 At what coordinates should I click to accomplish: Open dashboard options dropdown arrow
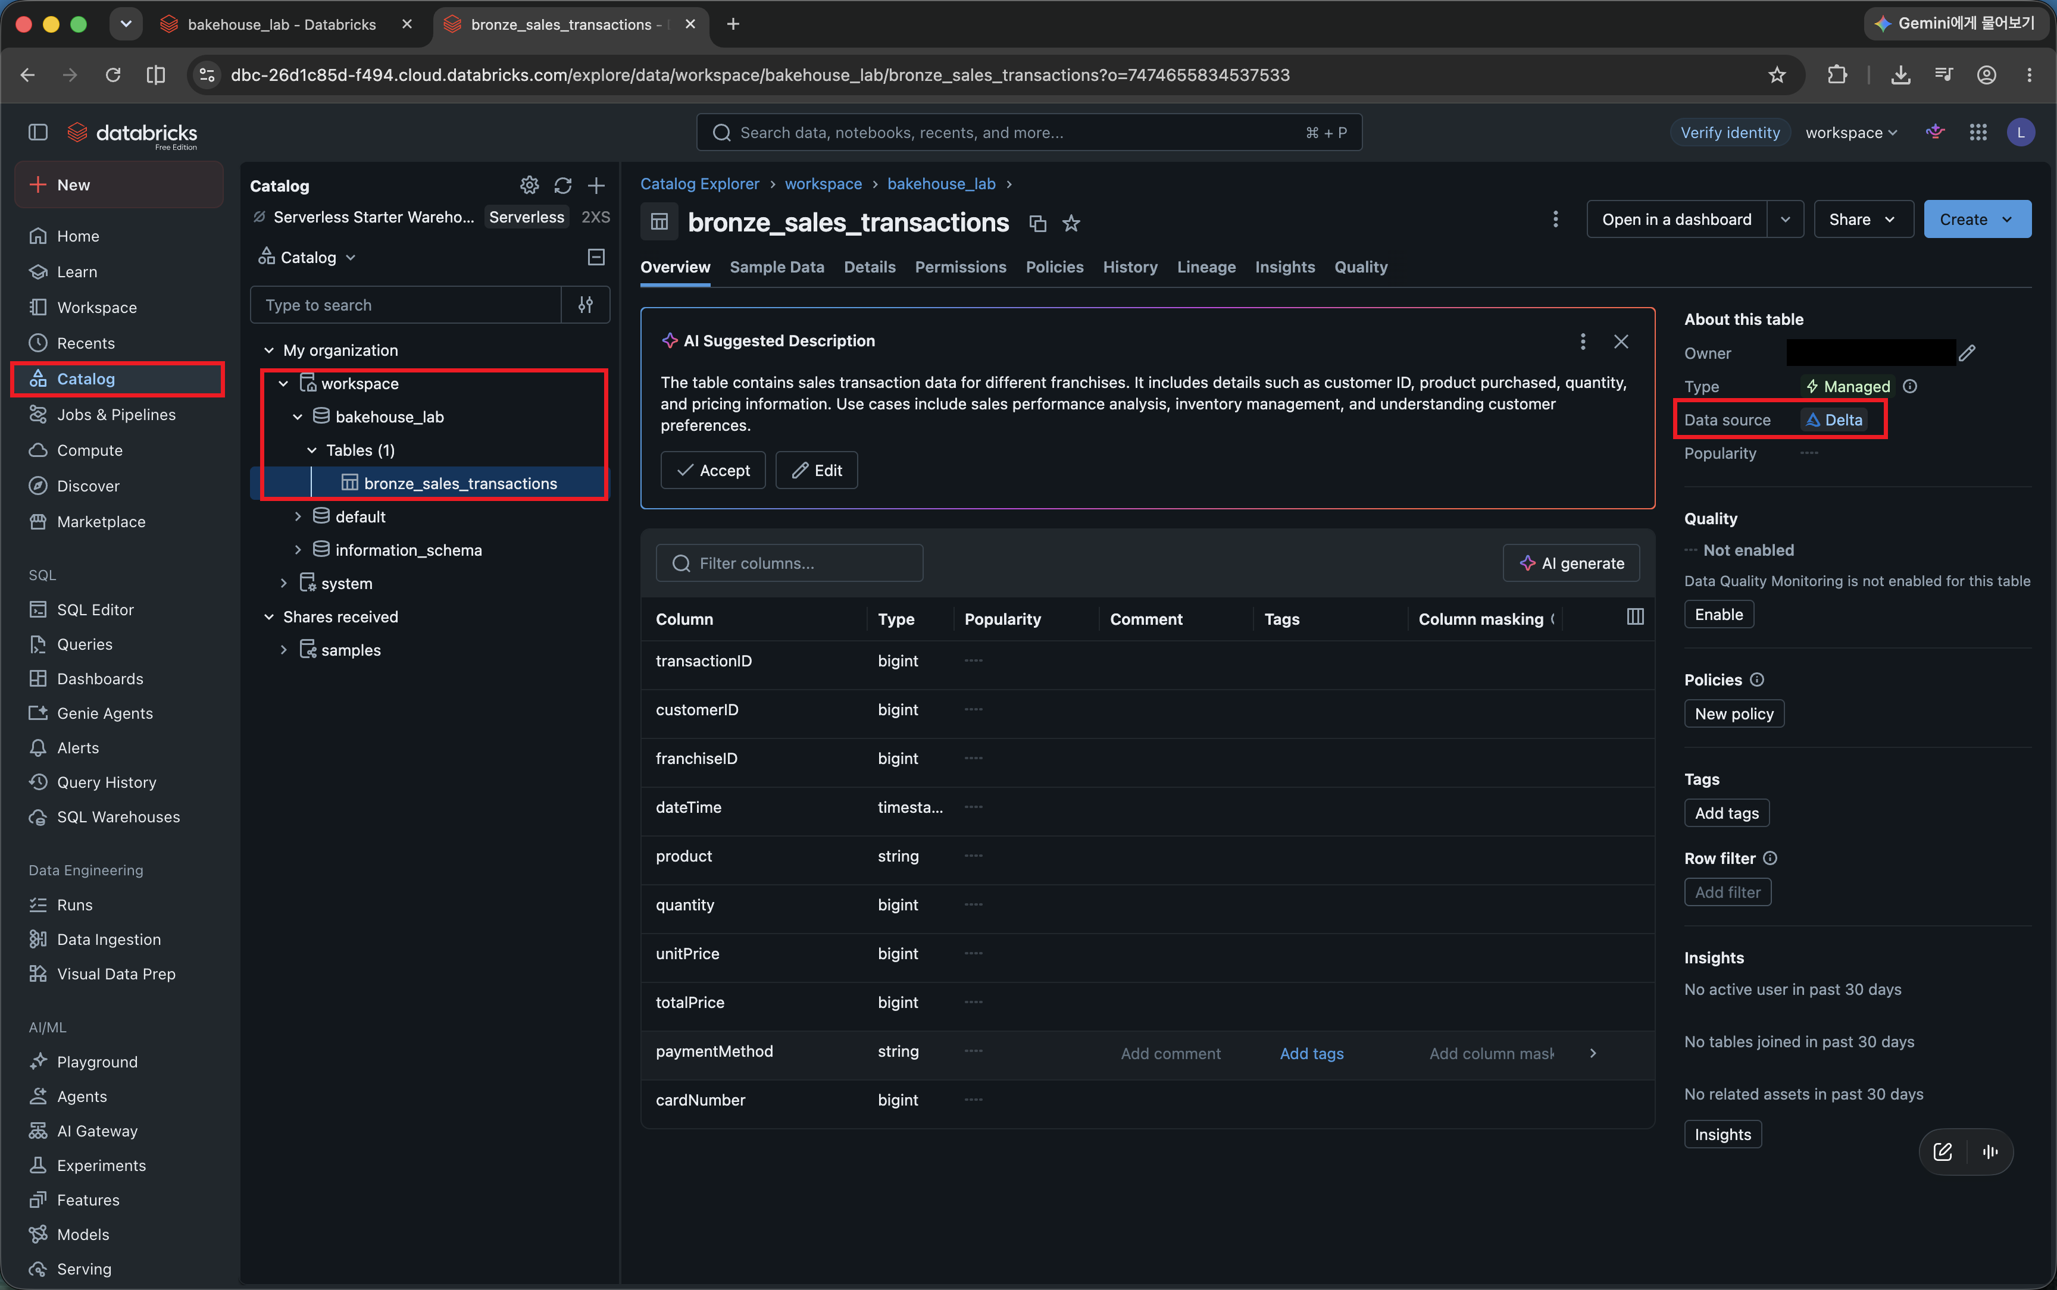pos(1785,220)
